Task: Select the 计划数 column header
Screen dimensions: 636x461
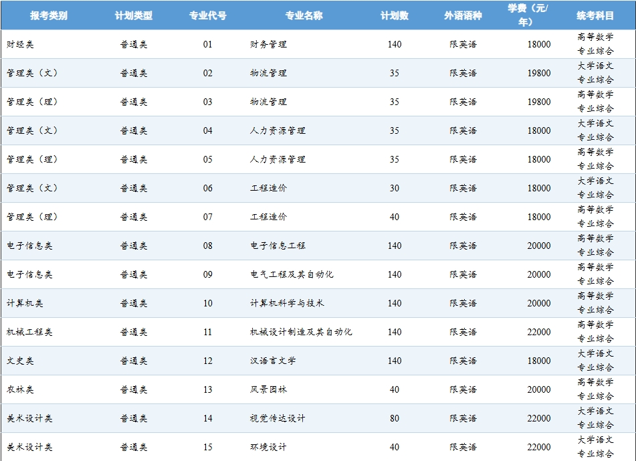Action: click(394, 15)
